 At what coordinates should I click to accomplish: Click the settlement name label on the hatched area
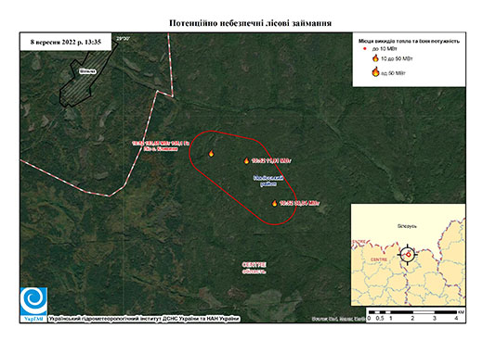coord(87,71)
